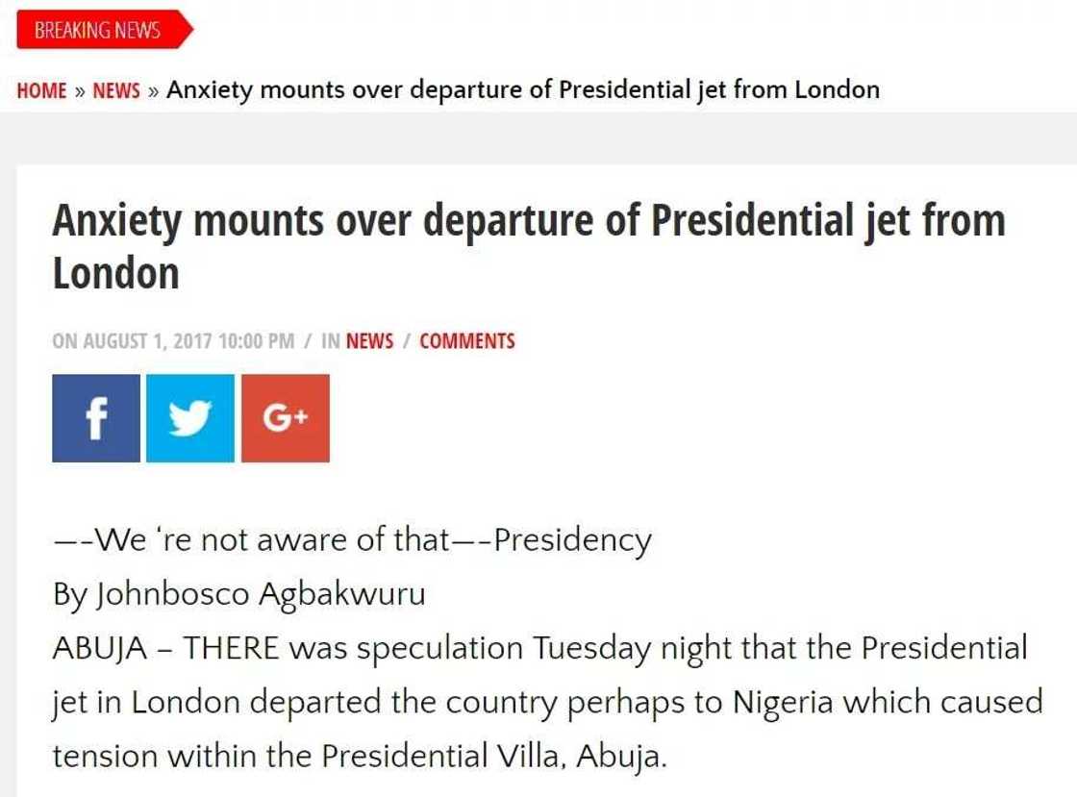Share article via Facebook icon
The image size is (1077, 797).
[95, 418]
